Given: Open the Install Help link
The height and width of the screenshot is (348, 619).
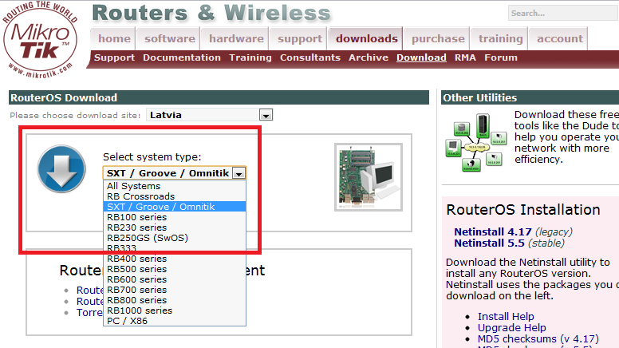Looking at the screenshot, I should point(506,316).
